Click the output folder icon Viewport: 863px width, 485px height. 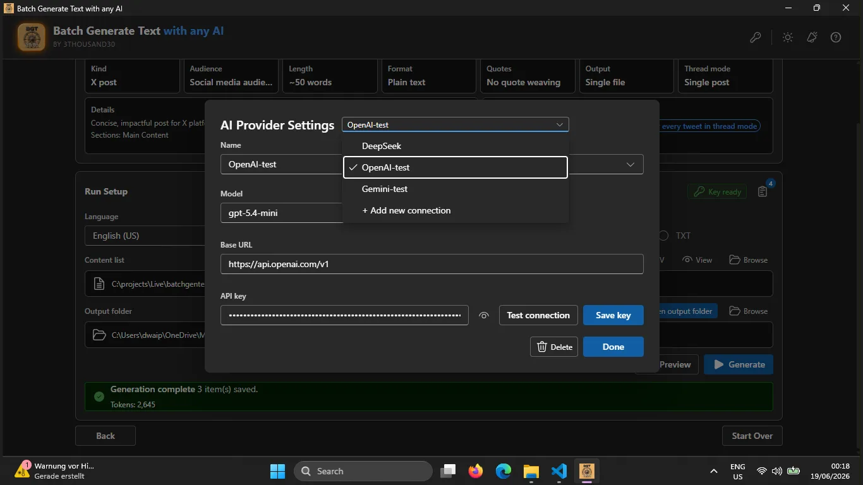pyautogui.click(x=99, y=335)
